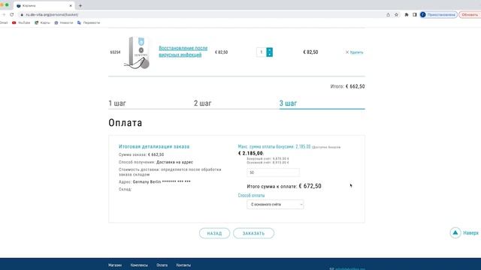Screen dimensions: 481x270
Task: Switch to the 2 шаг tab
Action: (x=202, y=103)
